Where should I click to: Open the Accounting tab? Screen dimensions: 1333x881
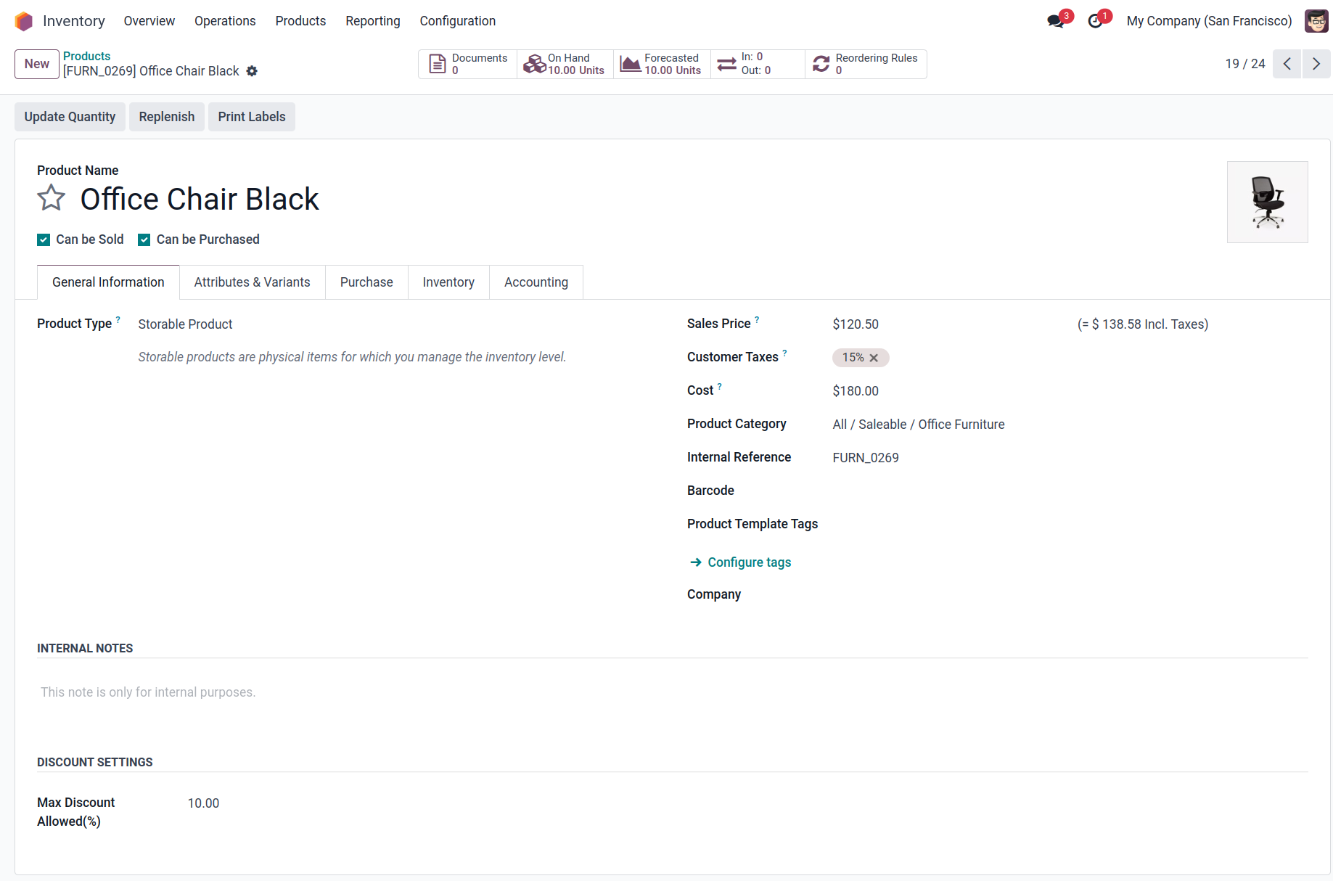coord(536,282)
